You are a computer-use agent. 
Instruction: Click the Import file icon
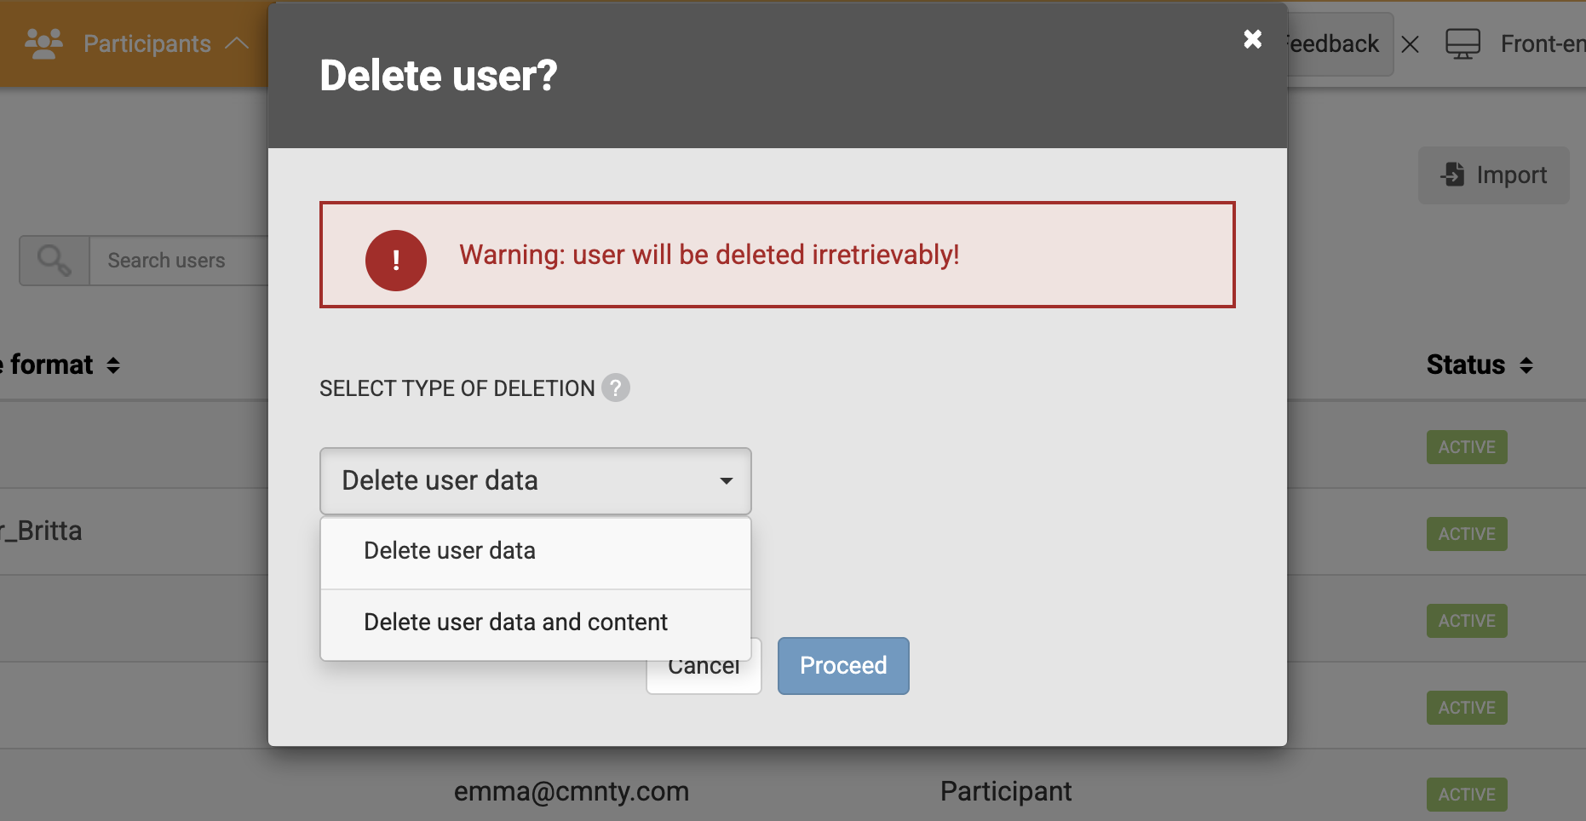click(x=1453, y=175)
